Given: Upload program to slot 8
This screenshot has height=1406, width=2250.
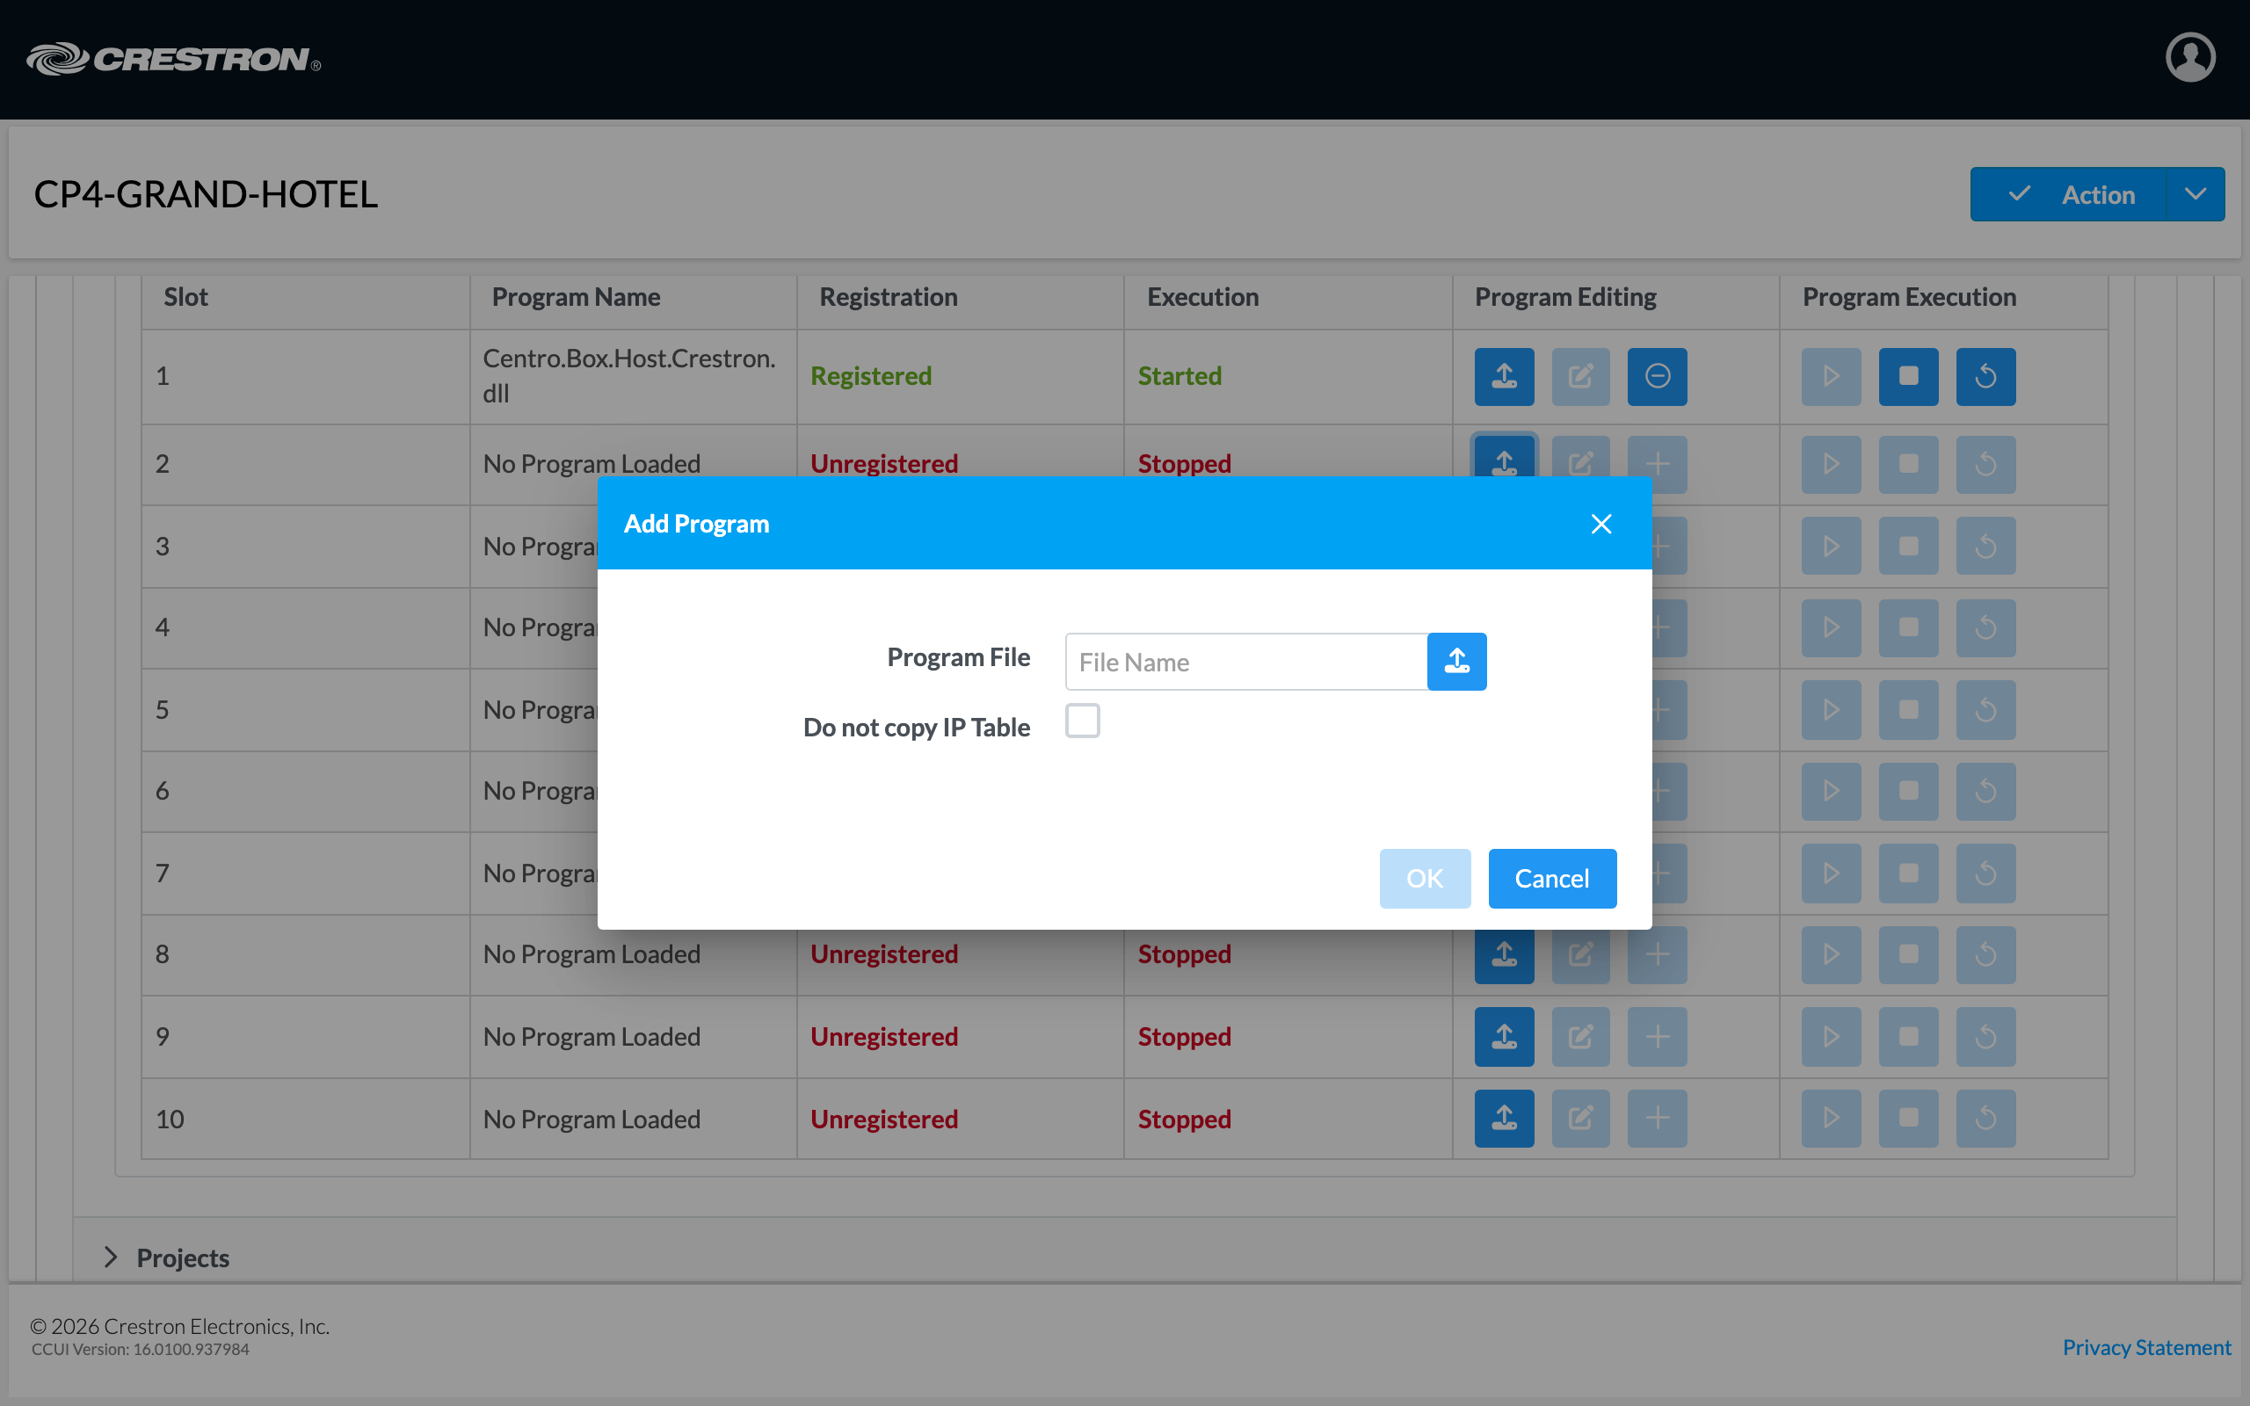Looking at the screenshot, I should (x=1505, y=958).
